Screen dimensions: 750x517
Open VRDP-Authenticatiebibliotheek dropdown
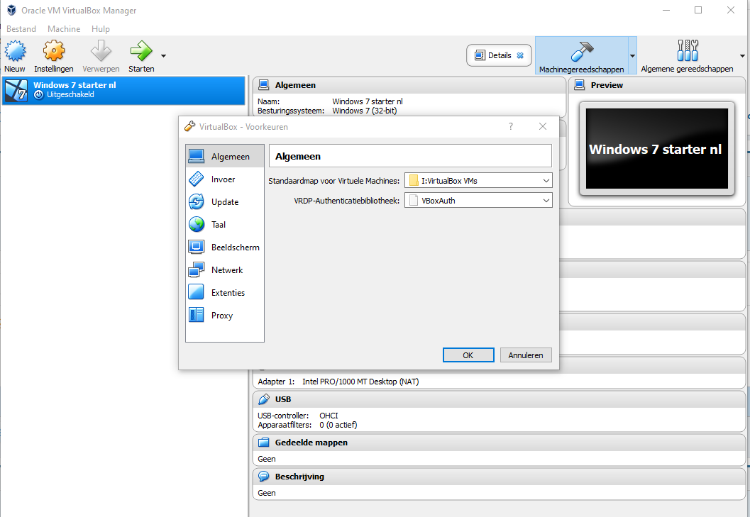pyautogui.click(x=478, y=201)
